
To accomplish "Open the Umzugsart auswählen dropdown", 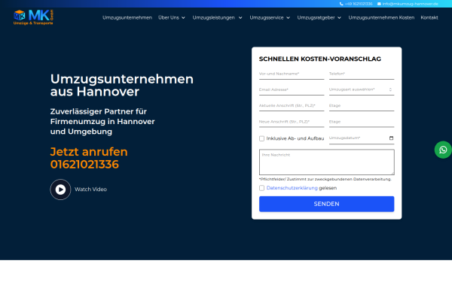I will pos(362,89).
